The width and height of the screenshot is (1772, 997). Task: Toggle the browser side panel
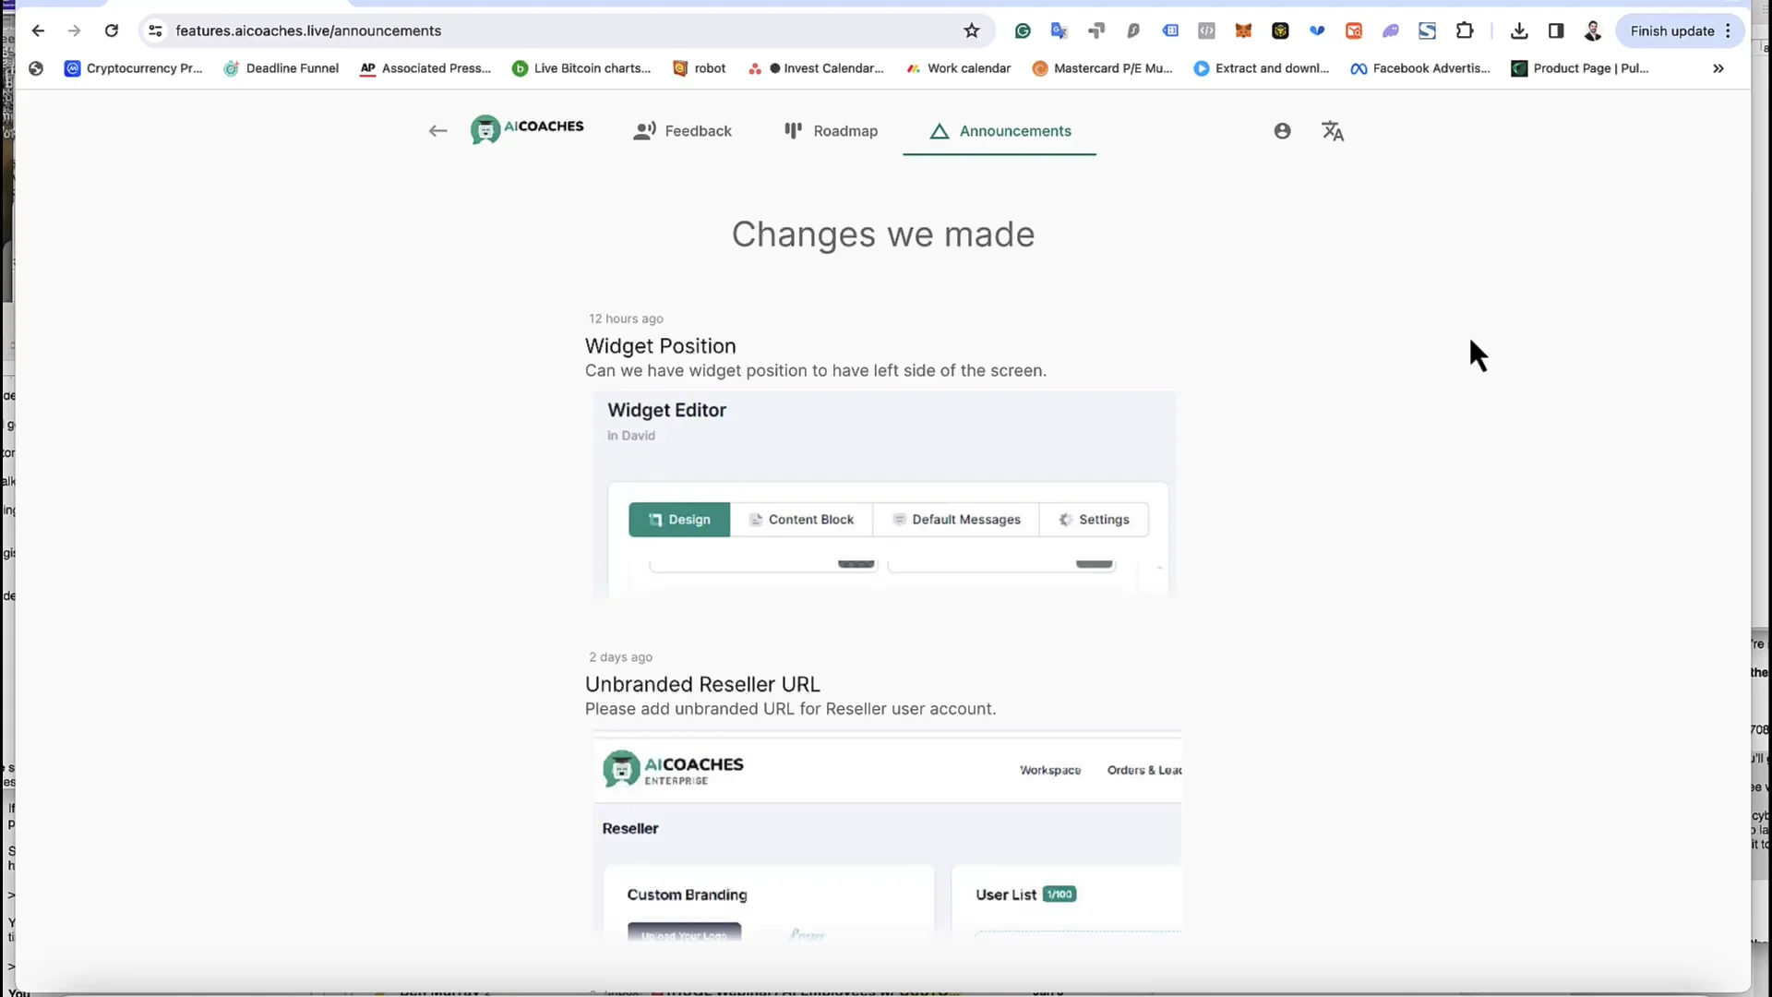tap(1556, 30)
